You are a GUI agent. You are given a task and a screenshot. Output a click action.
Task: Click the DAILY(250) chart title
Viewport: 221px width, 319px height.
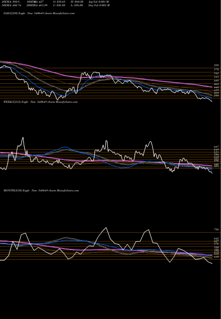click(x=39, y=13)
